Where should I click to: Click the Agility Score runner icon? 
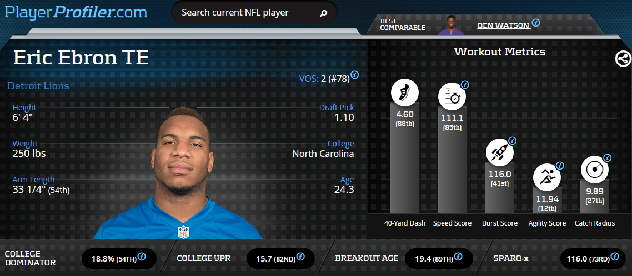tap(547, 177)
